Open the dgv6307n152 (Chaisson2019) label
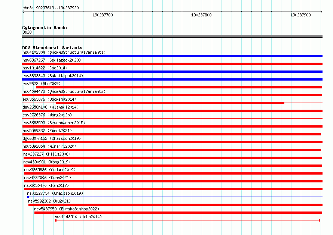The height and width of the screenshot is (235, 333). click(x=52, y=138)
